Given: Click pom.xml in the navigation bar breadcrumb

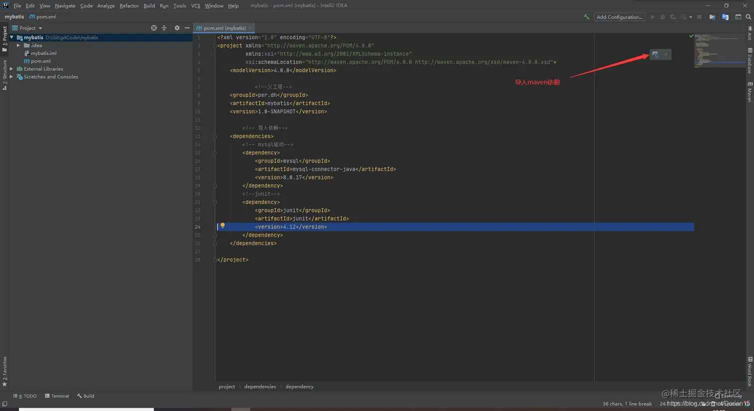Looking at the screenshot, I should (43, 16).
